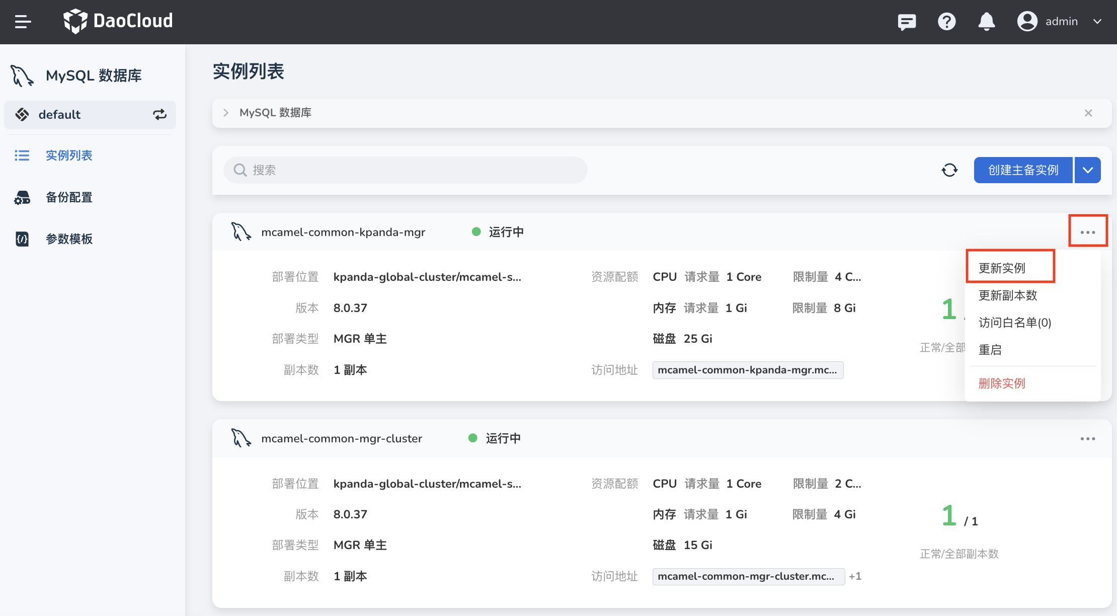Choose 更新副本数 in the dropdown menu
Viewport: 1117px width, 616px height.
[x=1008, y=295]
